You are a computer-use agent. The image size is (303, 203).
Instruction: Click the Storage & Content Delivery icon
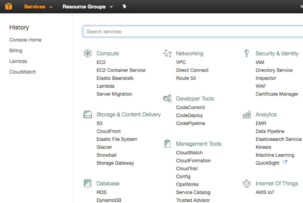88,114
